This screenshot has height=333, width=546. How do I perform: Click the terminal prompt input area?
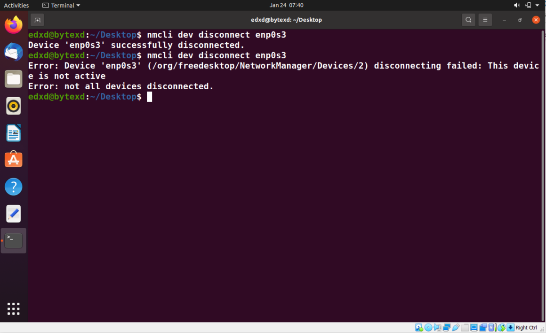[x=151, y=97]
